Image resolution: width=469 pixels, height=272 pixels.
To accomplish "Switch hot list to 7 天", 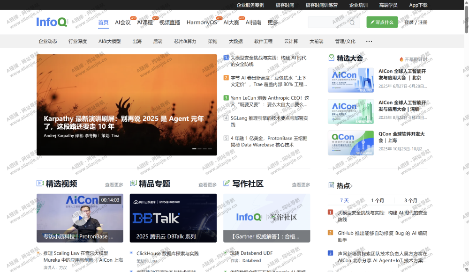I will [344, 200].
